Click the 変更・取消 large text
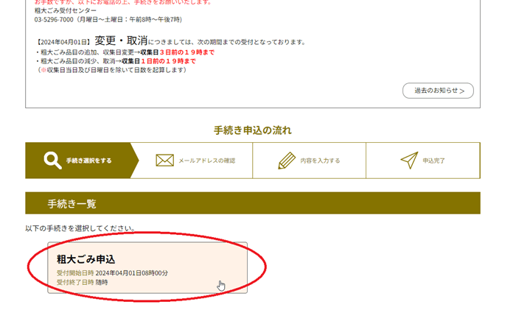The height and width of the screenshot is (324, 516). click(x=121, y=40)
